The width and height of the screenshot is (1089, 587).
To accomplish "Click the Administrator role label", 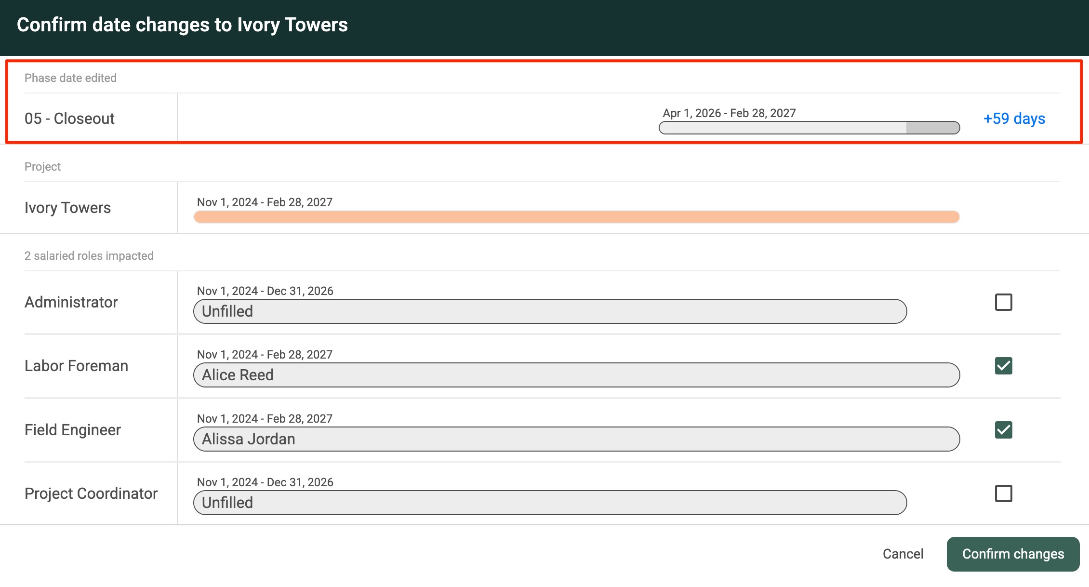I will coord(71,302).
